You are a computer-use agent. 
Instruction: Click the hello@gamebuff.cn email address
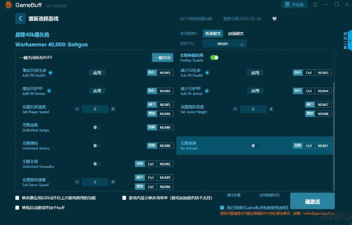point(319,213)
